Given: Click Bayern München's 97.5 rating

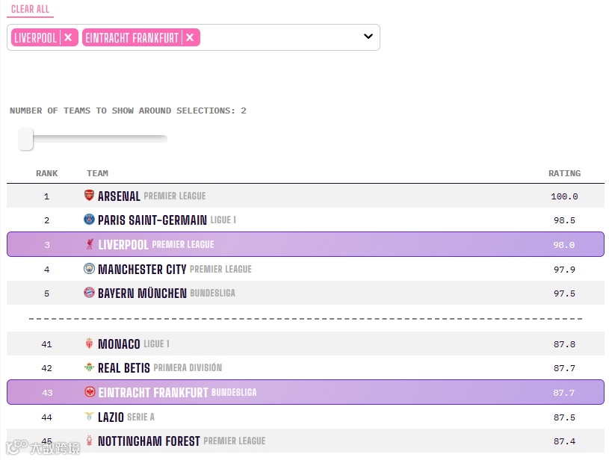Looking at the screenshot, I should coord(564,293).
